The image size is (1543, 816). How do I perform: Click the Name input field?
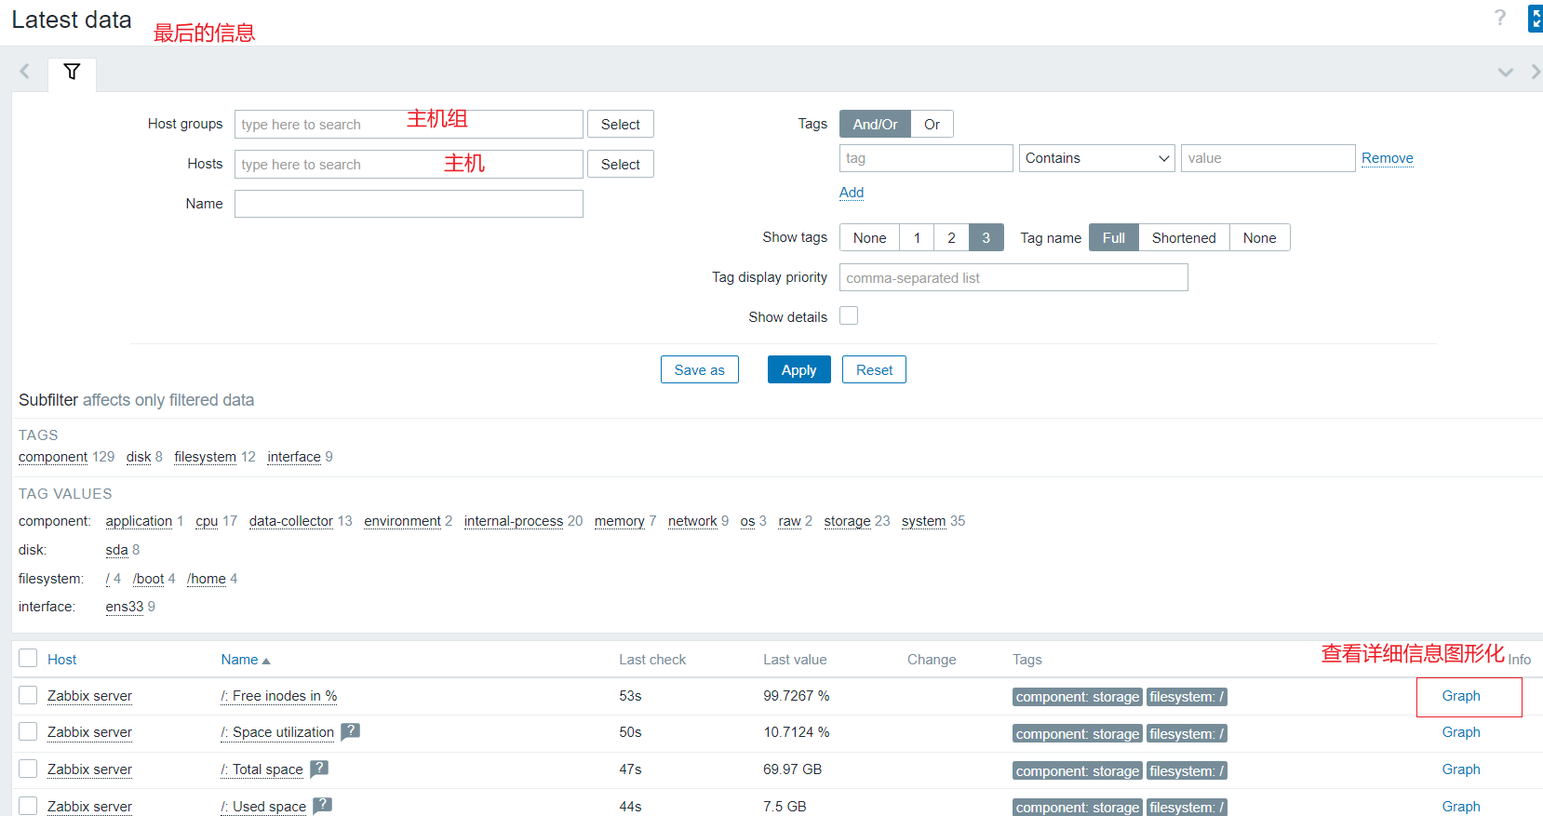click(409, 204)
